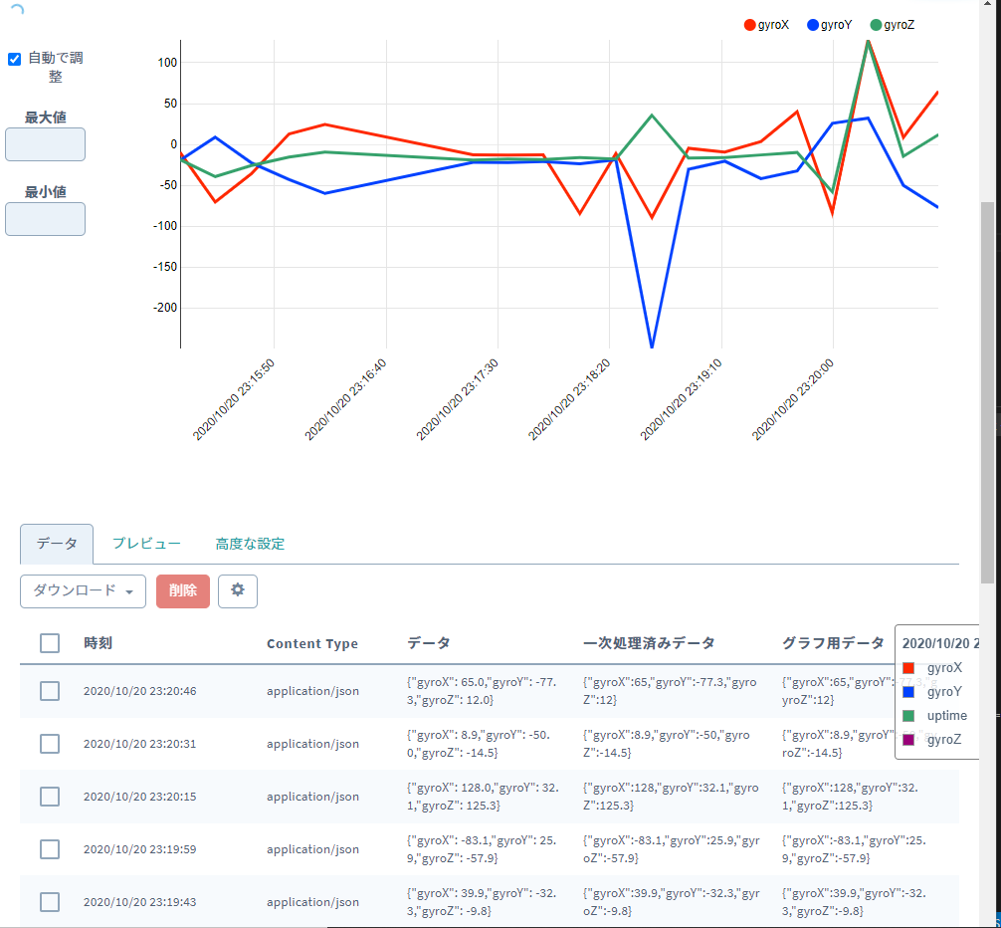Click the green uptime square in tooltip

coord(908,716)
